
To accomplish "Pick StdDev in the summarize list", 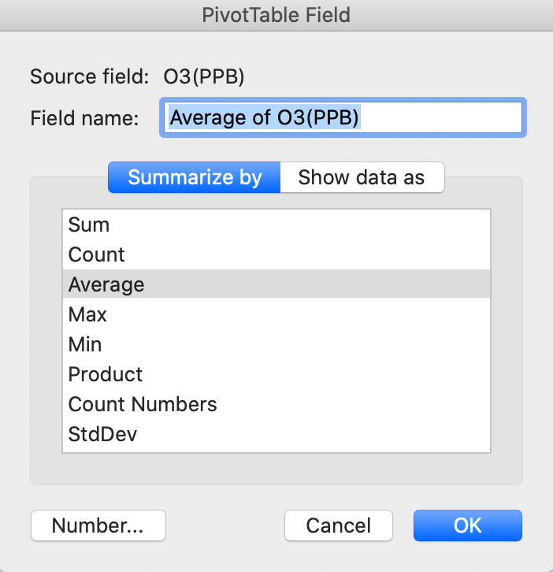I will point(102,434).
